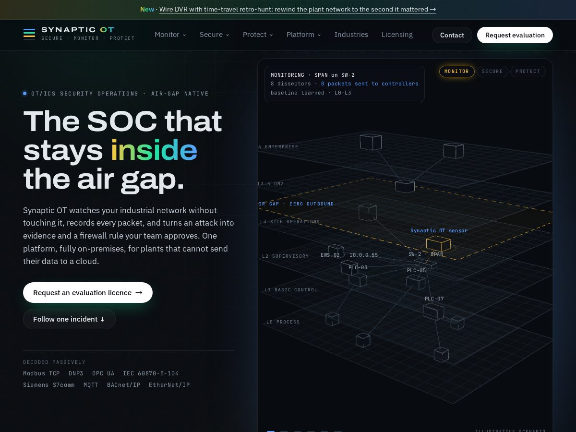Click Request an evaluation licence button

click(x=88, y=293)
